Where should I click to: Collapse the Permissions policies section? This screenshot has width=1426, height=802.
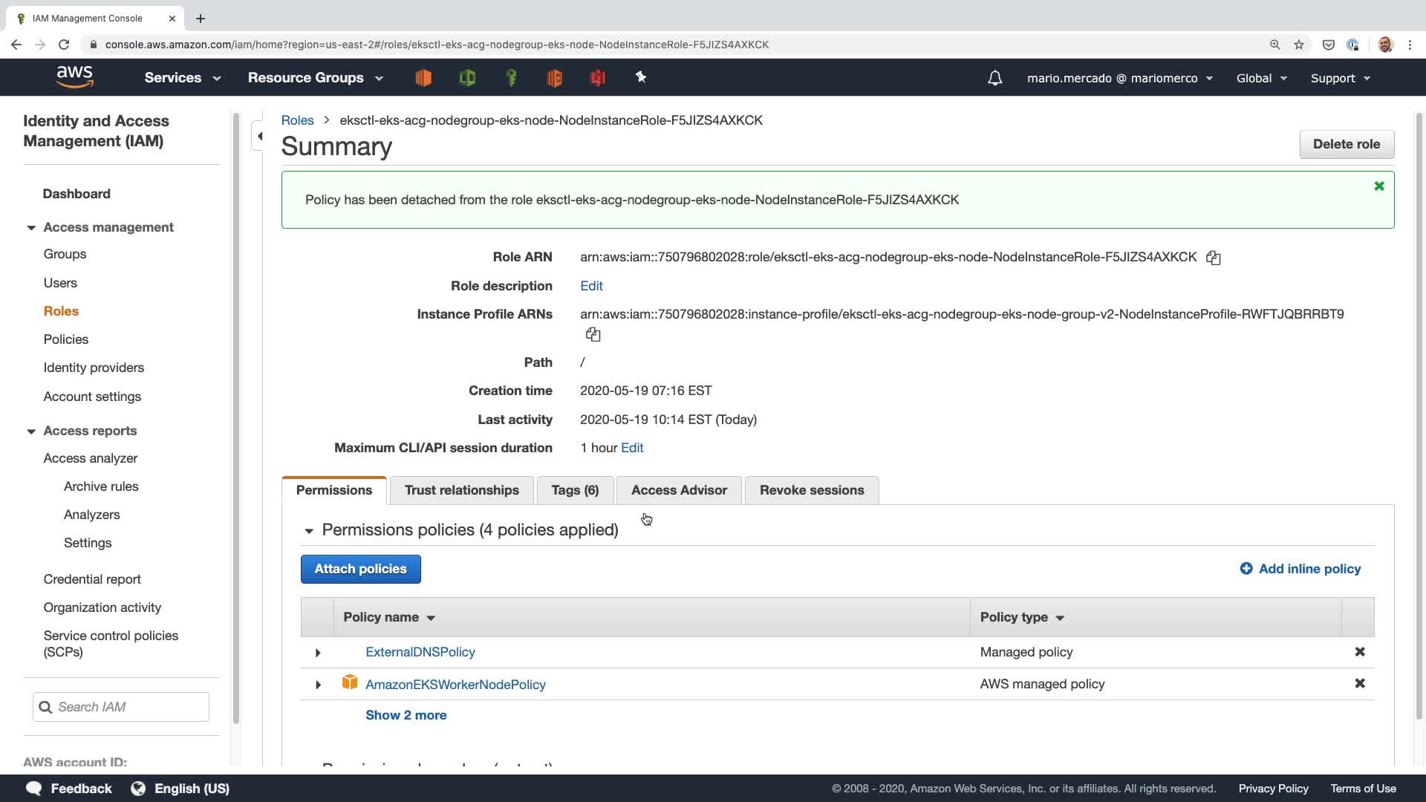309,531
